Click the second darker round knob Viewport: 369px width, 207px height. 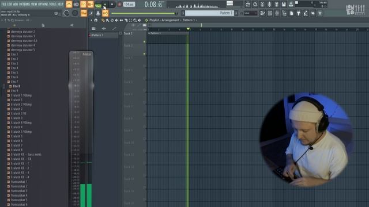tap(75, 13)
